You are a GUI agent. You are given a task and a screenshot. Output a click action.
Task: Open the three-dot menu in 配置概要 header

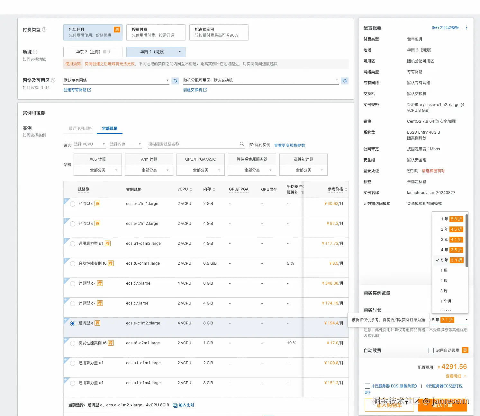click(x=466, y=28)
